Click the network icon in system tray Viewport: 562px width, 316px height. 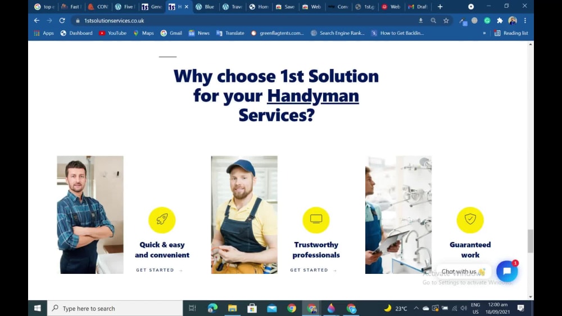coord(455,308)
